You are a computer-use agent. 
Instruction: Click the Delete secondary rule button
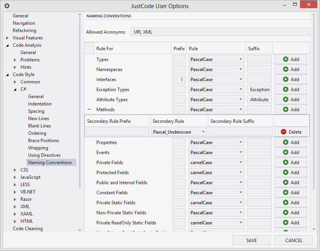(291, 132)
